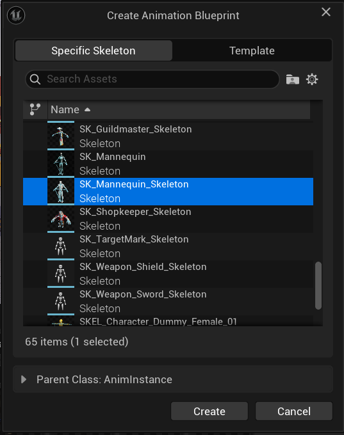
Task: Open the collection filter folder icon
Action: click(293, 79)
